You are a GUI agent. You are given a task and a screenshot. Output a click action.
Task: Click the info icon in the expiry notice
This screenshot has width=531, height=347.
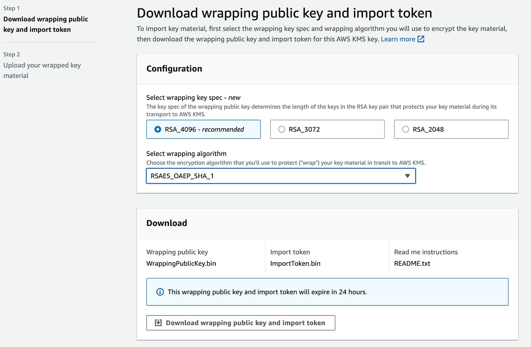click(160, 292)
